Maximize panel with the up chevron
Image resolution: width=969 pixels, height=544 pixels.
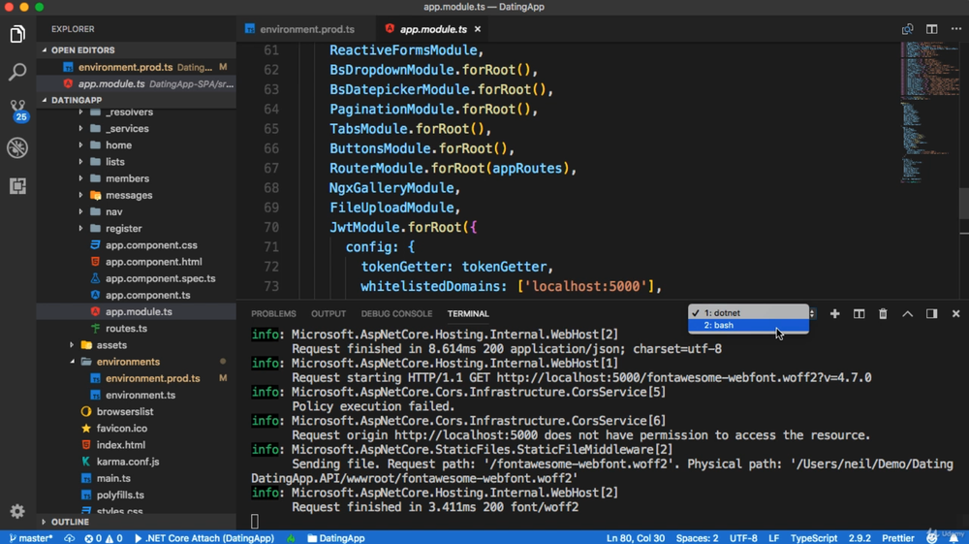907,314
